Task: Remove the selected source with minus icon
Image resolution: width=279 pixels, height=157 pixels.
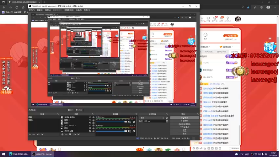Action: pos(66,134)
